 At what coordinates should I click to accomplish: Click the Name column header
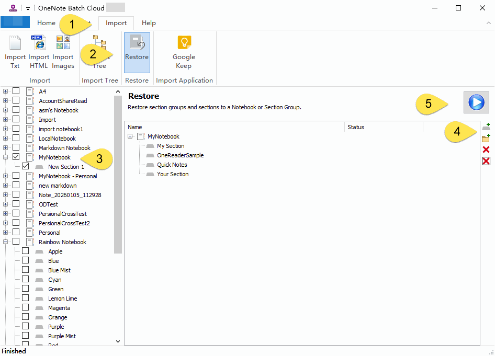pyautogui.click(x=234, y=127)
